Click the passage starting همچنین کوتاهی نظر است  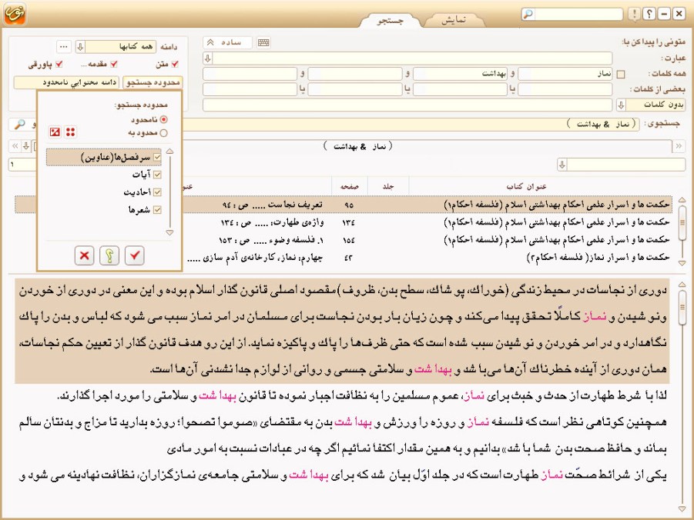(342, 435)
